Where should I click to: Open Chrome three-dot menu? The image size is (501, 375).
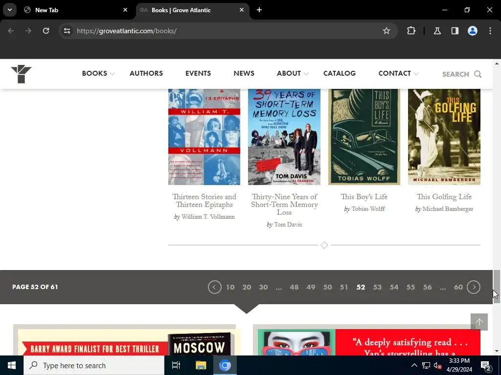[490, 31]
